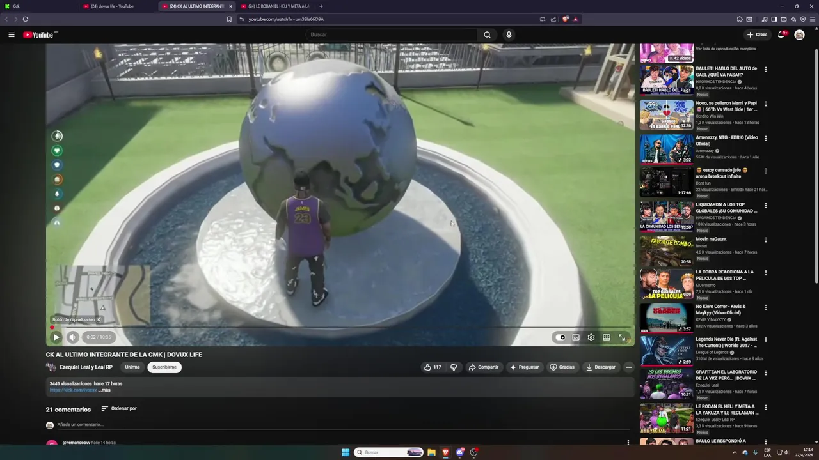The image size is (819, 460).
Task: Start voice search with the microphone
Action: [x=509, y=34]
